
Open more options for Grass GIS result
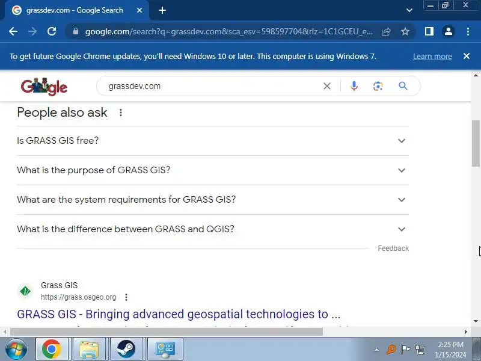(x=126, y=297)
